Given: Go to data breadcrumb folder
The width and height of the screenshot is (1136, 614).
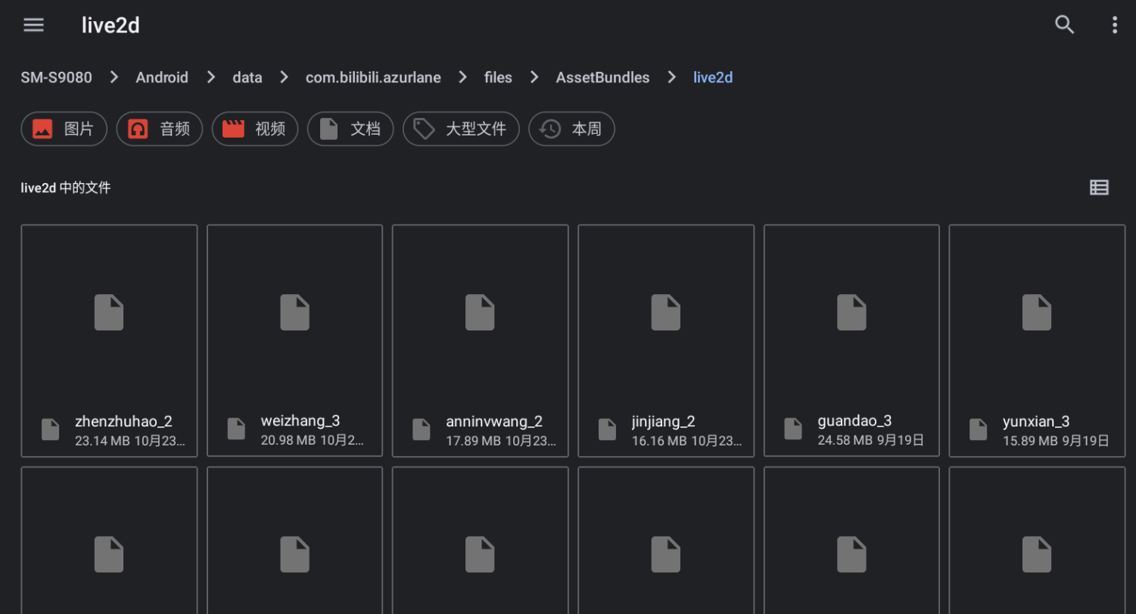Looking at the screenshot, I should [x=247, y=77].
